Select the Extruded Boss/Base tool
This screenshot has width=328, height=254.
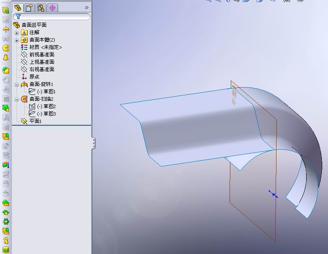[x=6, y=10]
